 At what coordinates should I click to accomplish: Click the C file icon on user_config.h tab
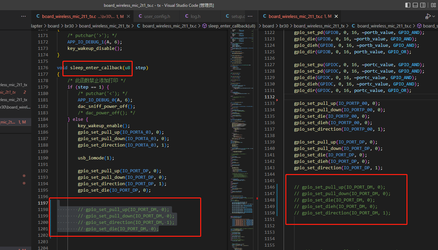tap(140, 16)
